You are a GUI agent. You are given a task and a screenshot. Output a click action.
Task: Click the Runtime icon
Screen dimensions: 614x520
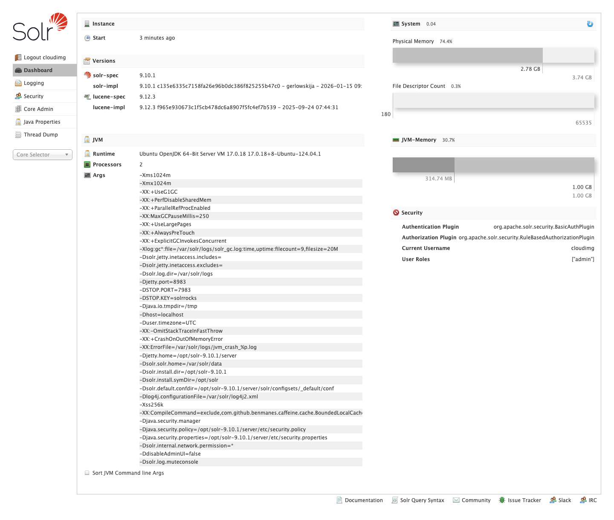[87, 154]
